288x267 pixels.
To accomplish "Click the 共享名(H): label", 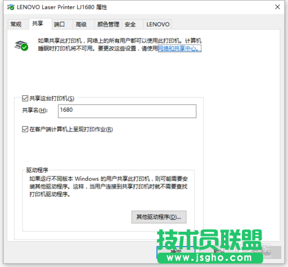I will point(35,110).
